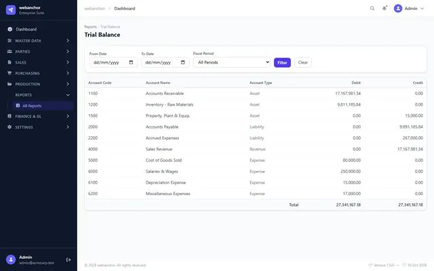434x271 pixels.
Task: Click the Settings gear icon
Action: (x=9, y=127)
